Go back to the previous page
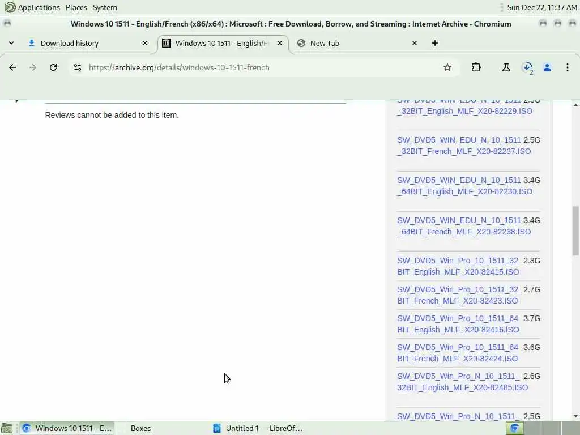Image resolution: width=580 pixels, height=435 pixels. pos(12,67)
